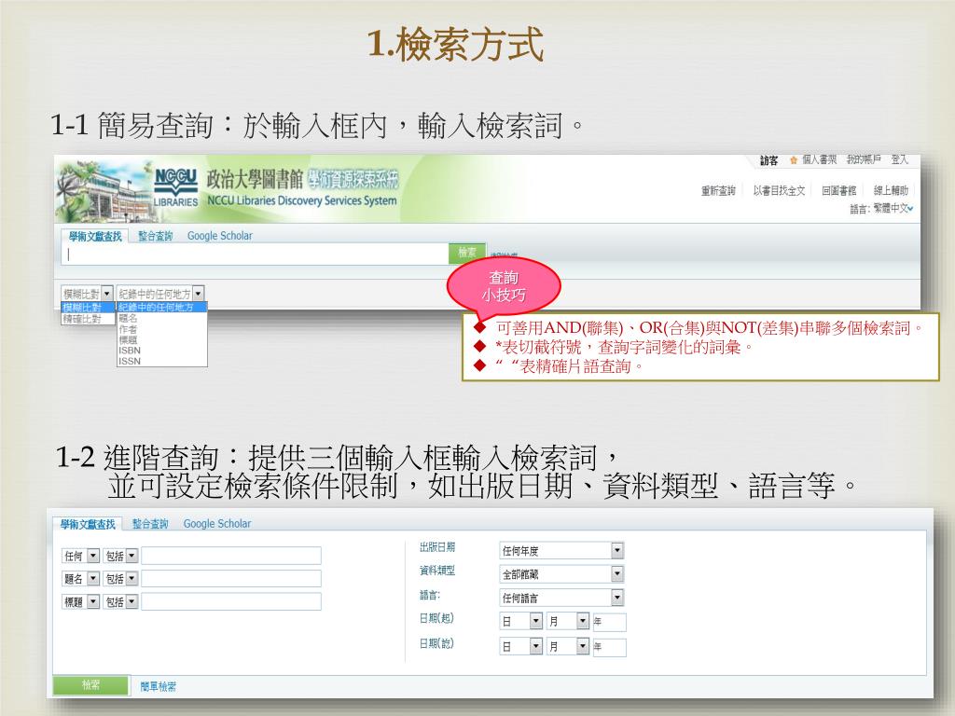Open the 簡單檢索 link
The height and width of the screenshot is (716, 955).
click(x=158, y=687)
